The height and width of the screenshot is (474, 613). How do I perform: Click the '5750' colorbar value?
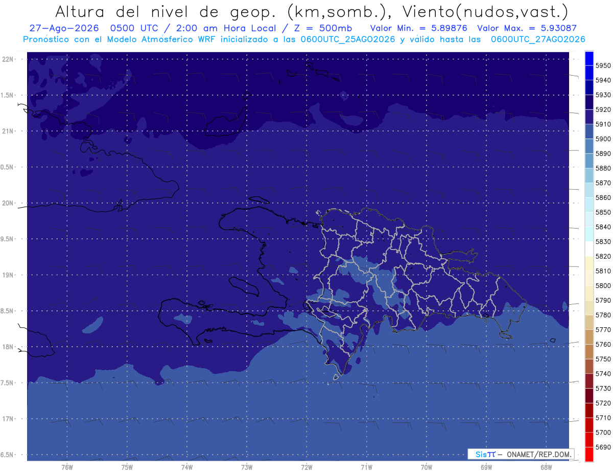coord(603,359)
